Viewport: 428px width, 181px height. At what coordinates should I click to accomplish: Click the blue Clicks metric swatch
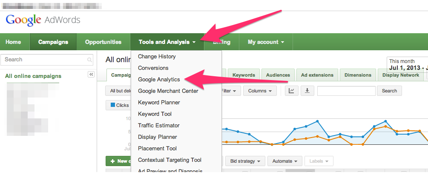(113, 105)
